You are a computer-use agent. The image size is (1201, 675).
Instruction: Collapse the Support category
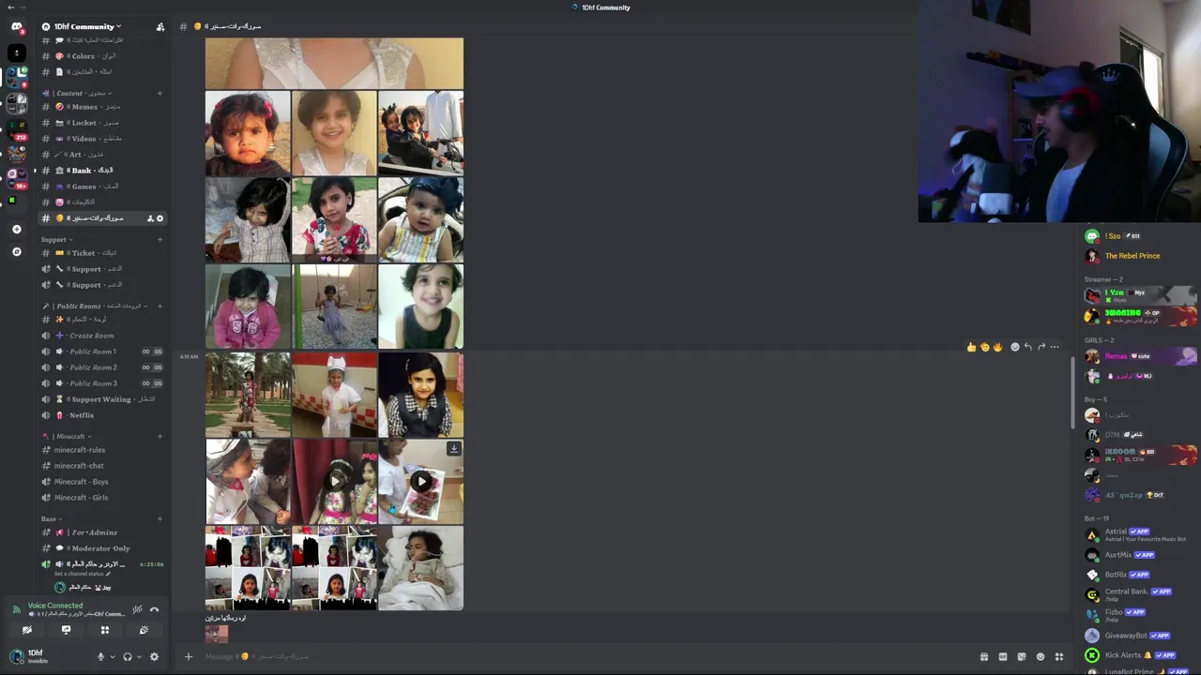tap(56, 239)
